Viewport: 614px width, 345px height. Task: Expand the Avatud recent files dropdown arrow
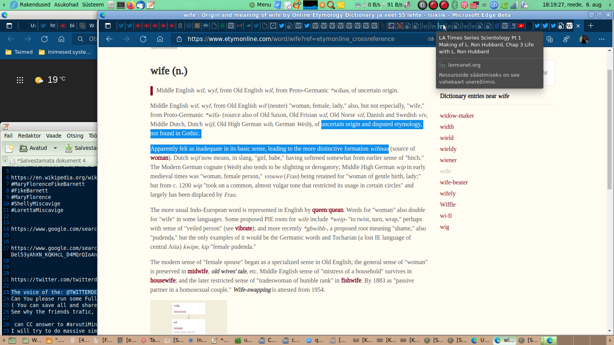click(x=55, y=148)
